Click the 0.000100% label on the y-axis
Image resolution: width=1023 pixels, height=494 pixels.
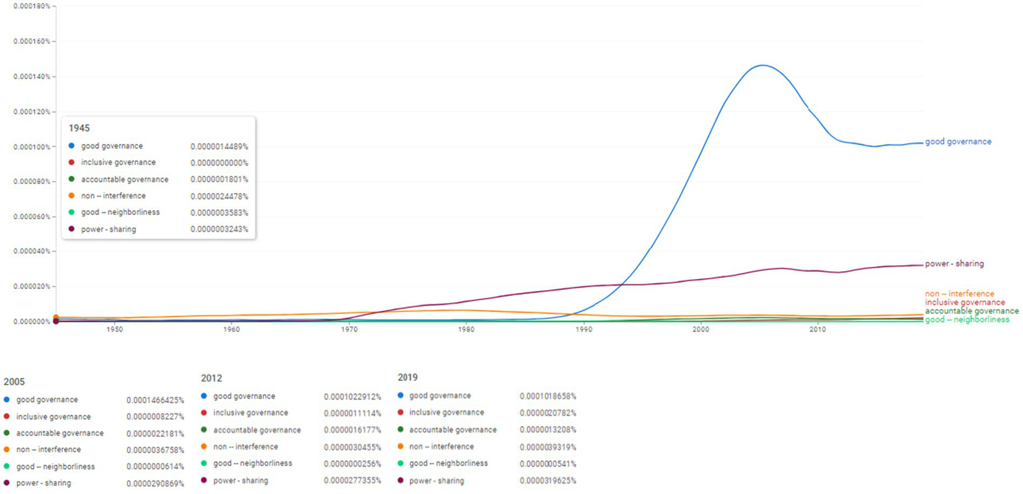(32, 146)
